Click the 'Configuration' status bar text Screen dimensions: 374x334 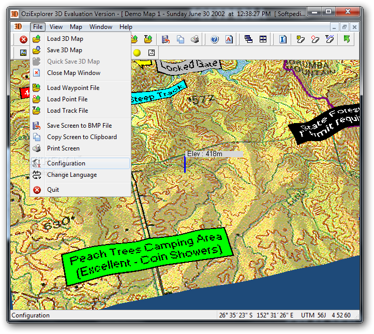pyautogui.click(x=31, y=315)
